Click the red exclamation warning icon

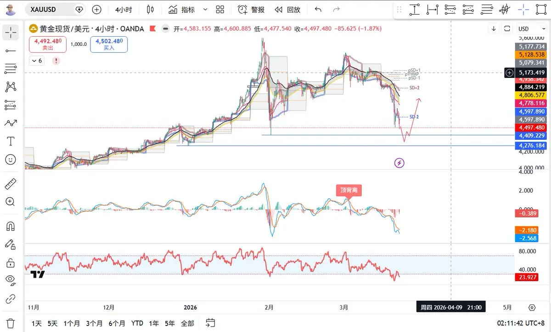(x=56, y=61)
